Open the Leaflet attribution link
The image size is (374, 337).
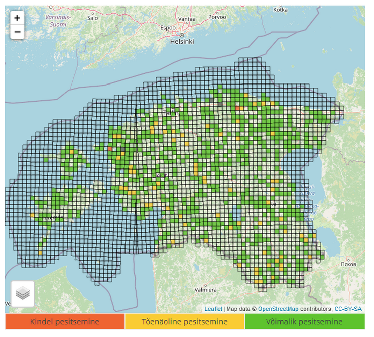pos(213,309)
